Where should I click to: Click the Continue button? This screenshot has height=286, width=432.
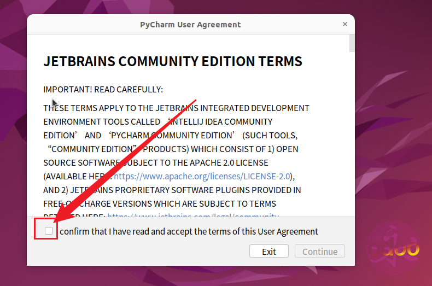tap(319, 252)
